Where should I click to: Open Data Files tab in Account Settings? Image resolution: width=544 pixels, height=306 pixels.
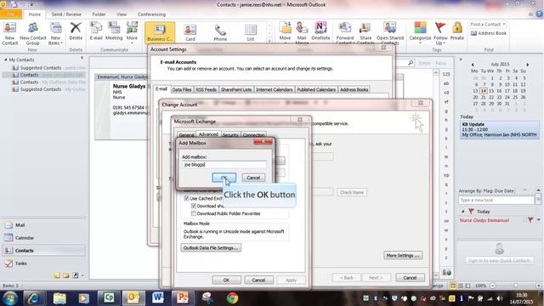(182, 89)
